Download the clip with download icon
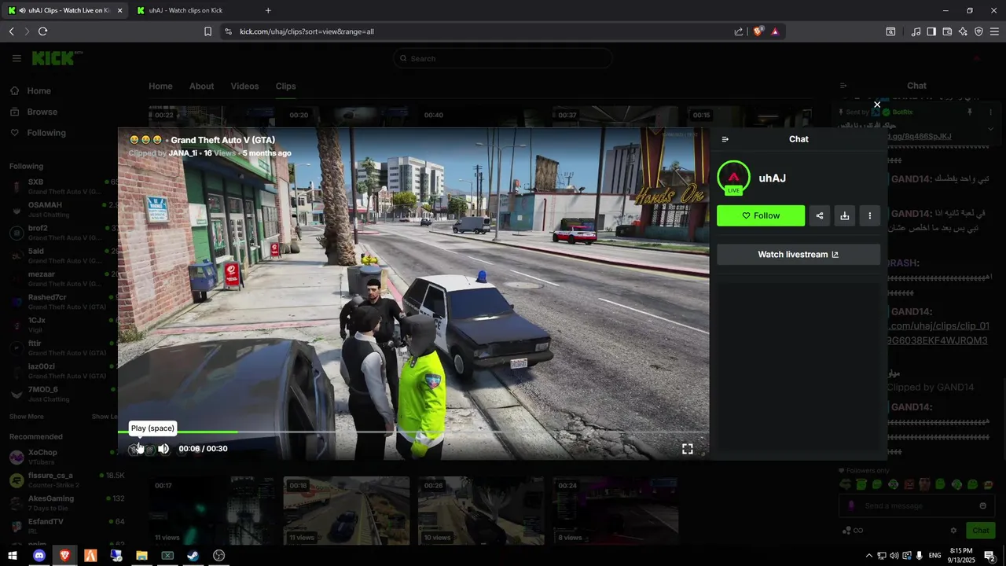 (845, 215)
